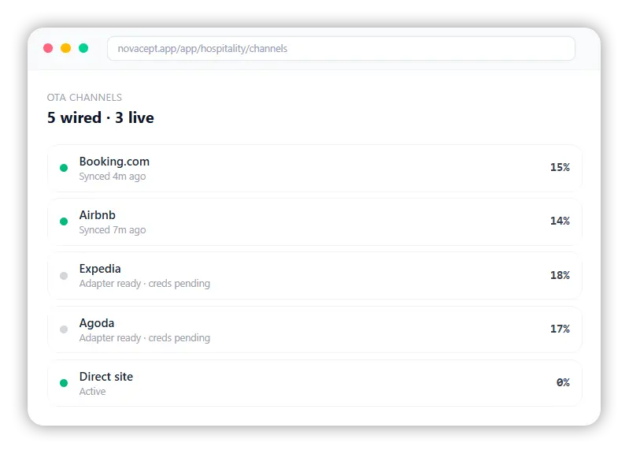The height and width of the screenshot is (454, 629).
Task: Click the green status dot for Direct site
Action: 64,383
